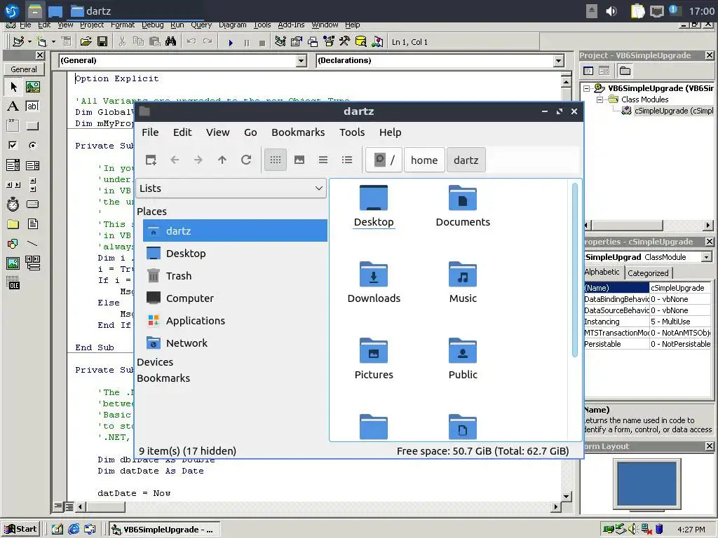The width and height of the screenshot is (718, 538).
Task: Switch to detailed list view mode
Action: click(347, 160)
